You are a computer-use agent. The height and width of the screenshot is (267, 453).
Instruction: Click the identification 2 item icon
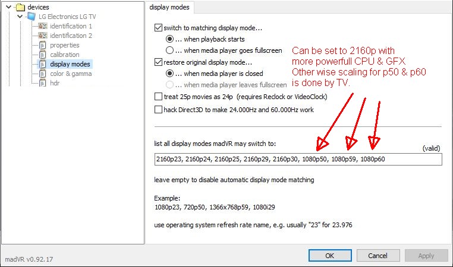(x=43, y=36)
